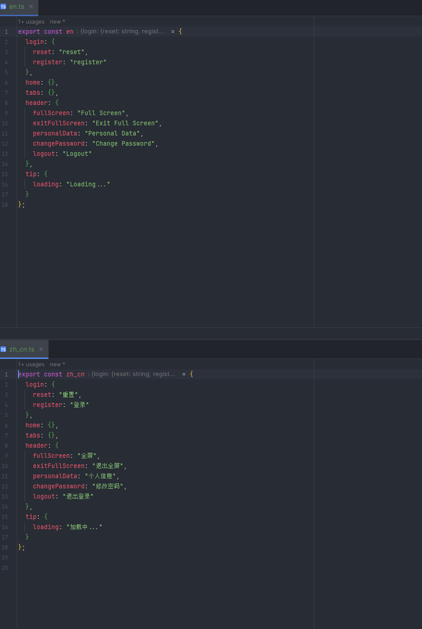Click the "Exit Full Screen" string
Screen dimensions: 422x629
125,123
